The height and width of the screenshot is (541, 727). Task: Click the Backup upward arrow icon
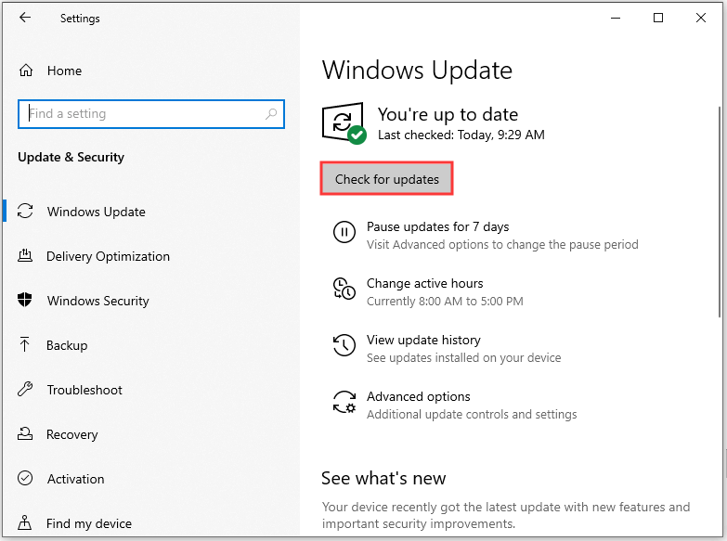click(x=24, y=344)
